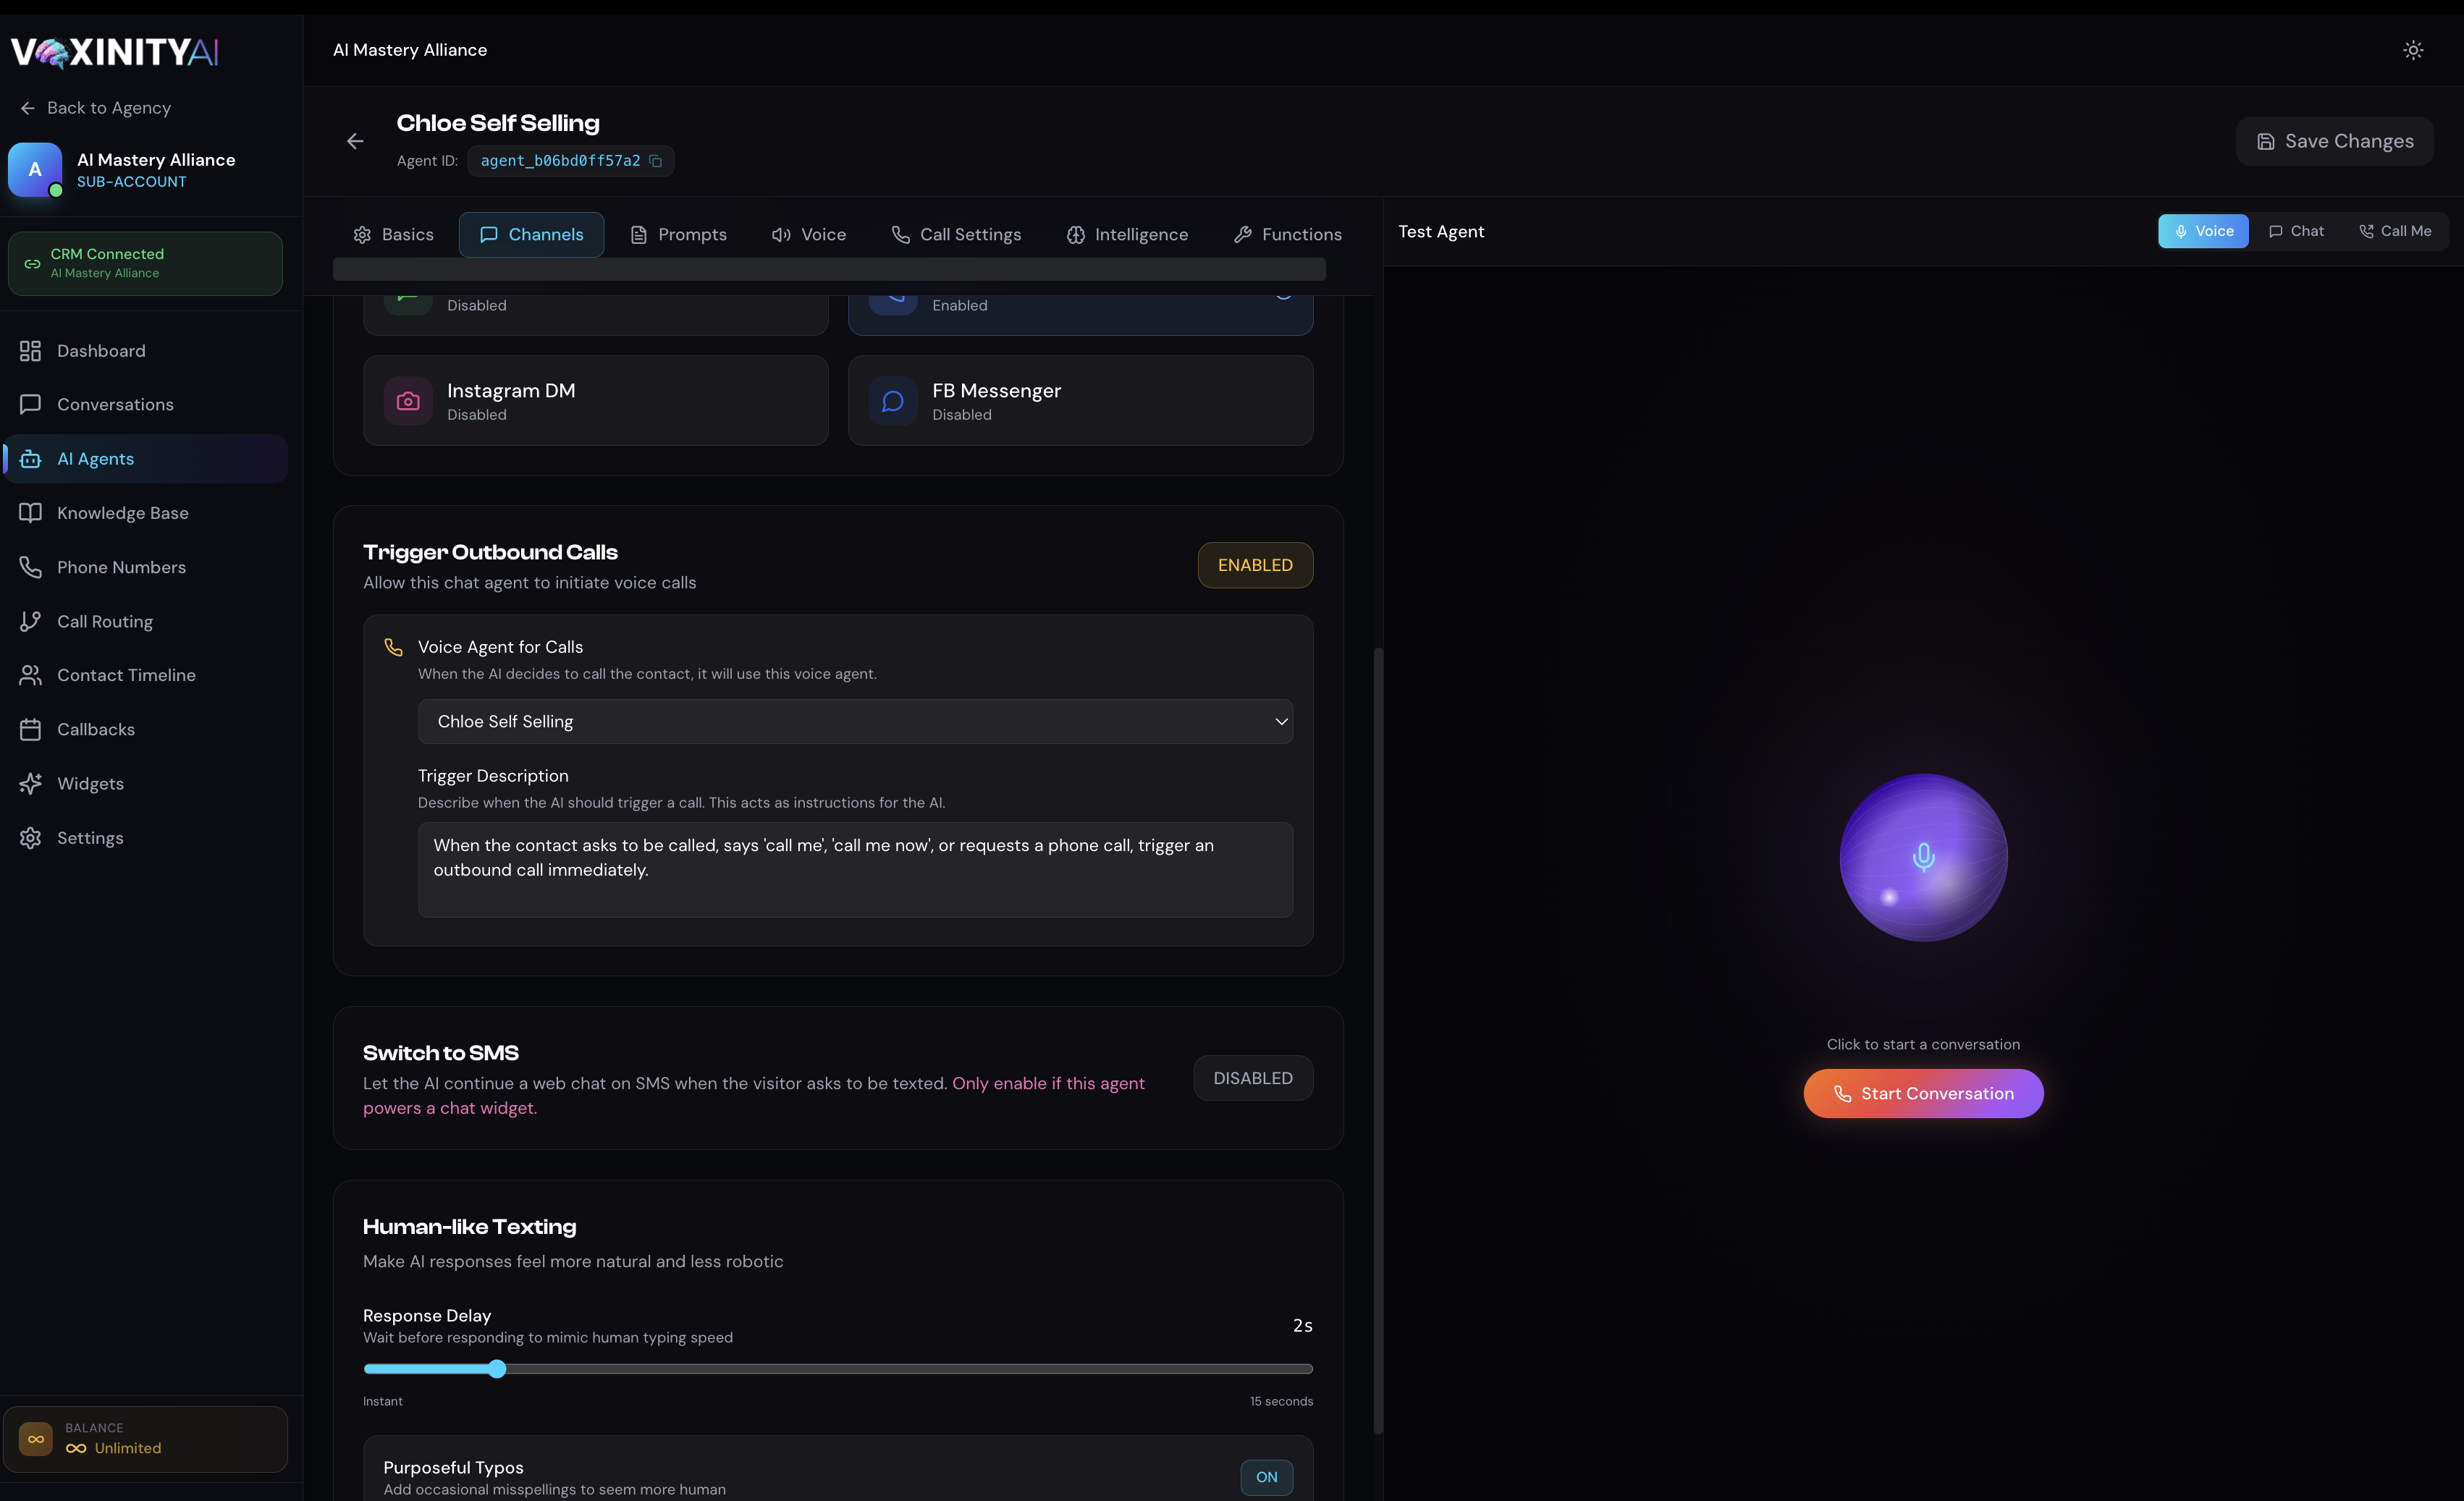Switch to the Prompts tab
This screenshot has width=2464, height=1501.
click(x=678, y=234)
